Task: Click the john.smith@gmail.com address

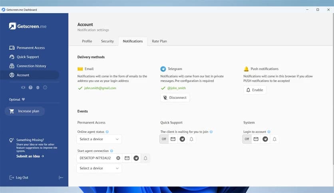Action: tap(100, 88)
